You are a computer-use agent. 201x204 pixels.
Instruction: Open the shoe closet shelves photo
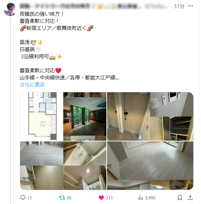click(x=172, y=129)
